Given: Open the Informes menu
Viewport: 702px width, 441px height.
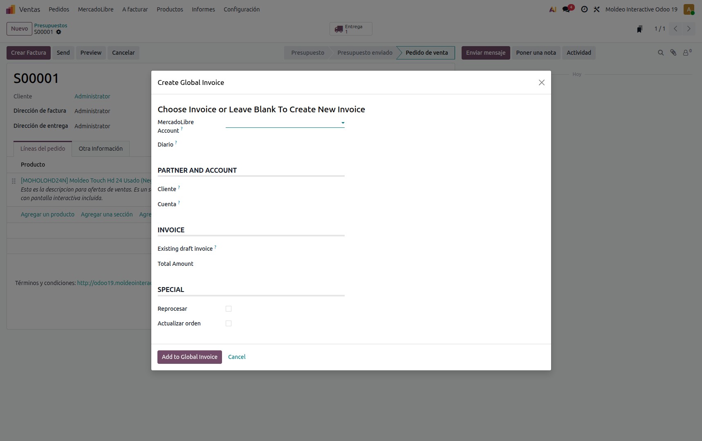Looking at the screenshot, I should 203,9.
